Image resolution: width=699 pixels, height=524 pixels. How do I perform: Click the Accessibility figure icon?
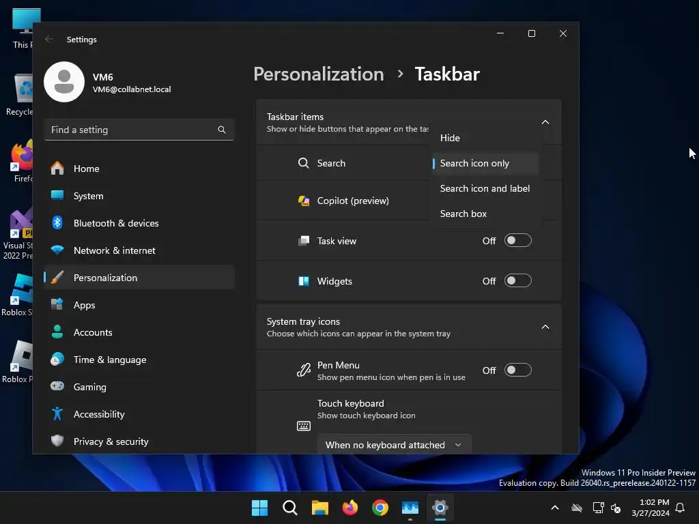(x=57, y=413)
